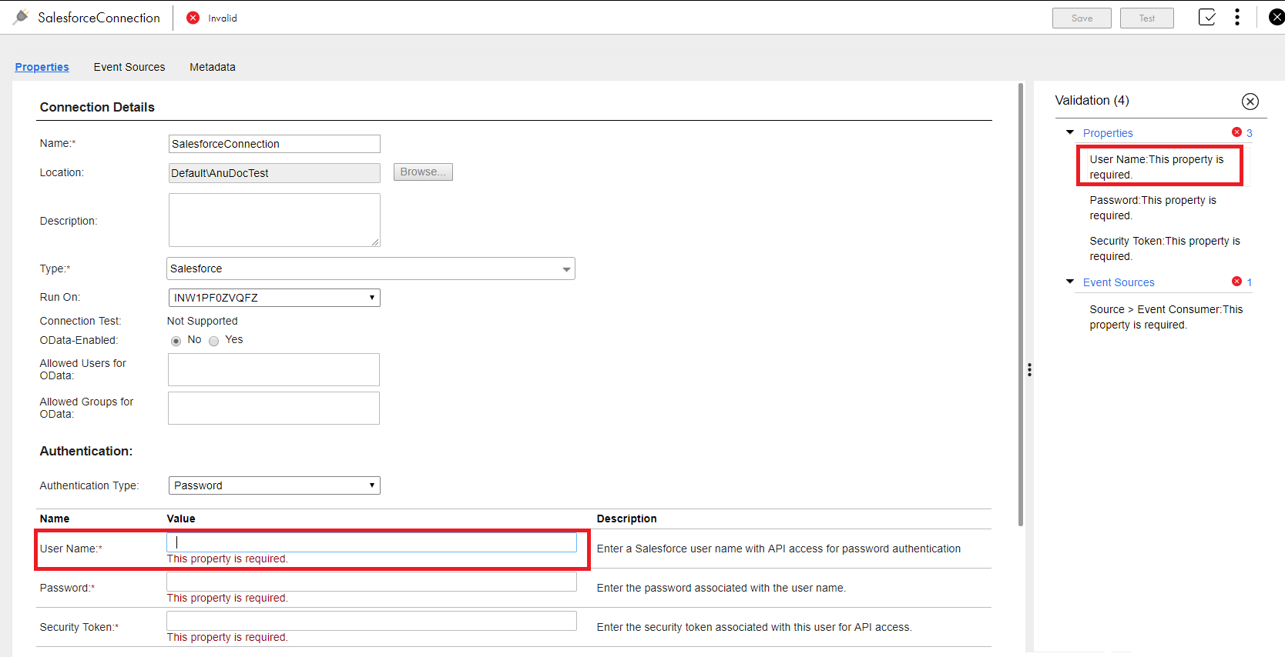Open the Authentication Type dropdown
This screenshot has height=657, width=1285.
(274, 485)
